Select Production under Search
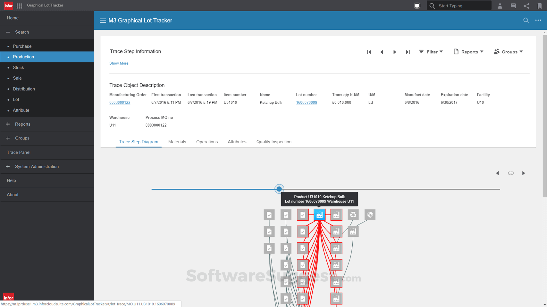 pos(47,57)
